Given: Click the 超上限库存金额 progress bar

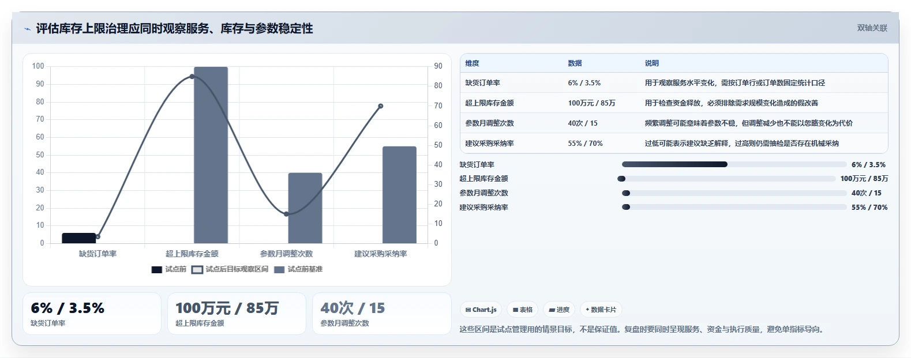Looking at the screenshot, I should [x=726, y=179].
